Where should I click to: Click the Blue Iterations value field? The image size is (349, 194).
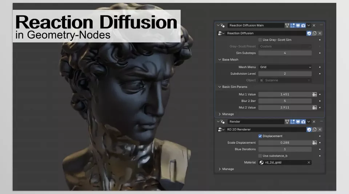pos(285,149)
